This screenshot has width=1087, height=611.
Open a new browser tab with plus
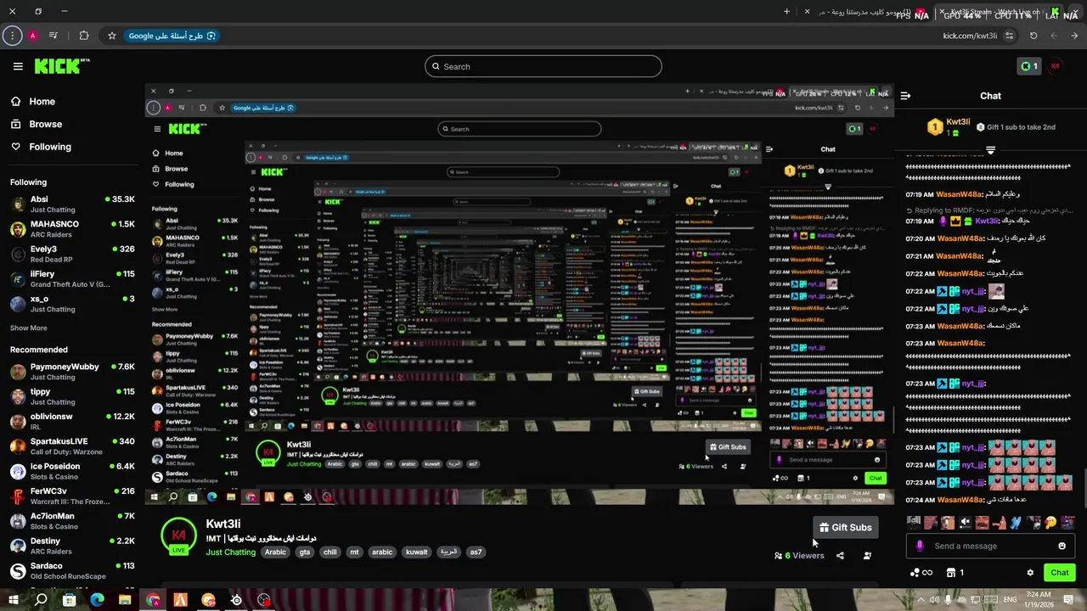tap(786, 12)
